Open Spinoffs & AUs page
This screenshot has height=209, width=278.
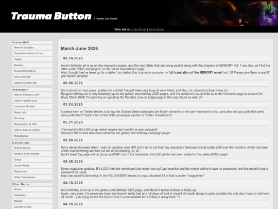(32, 207)
